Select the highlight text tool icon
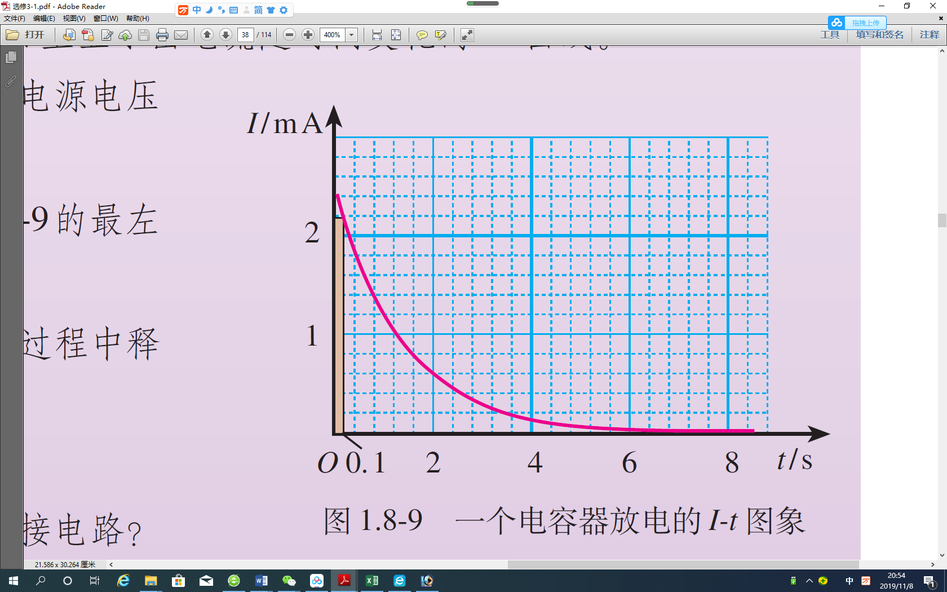The image size is (947, 592). [x=440, y=35]
